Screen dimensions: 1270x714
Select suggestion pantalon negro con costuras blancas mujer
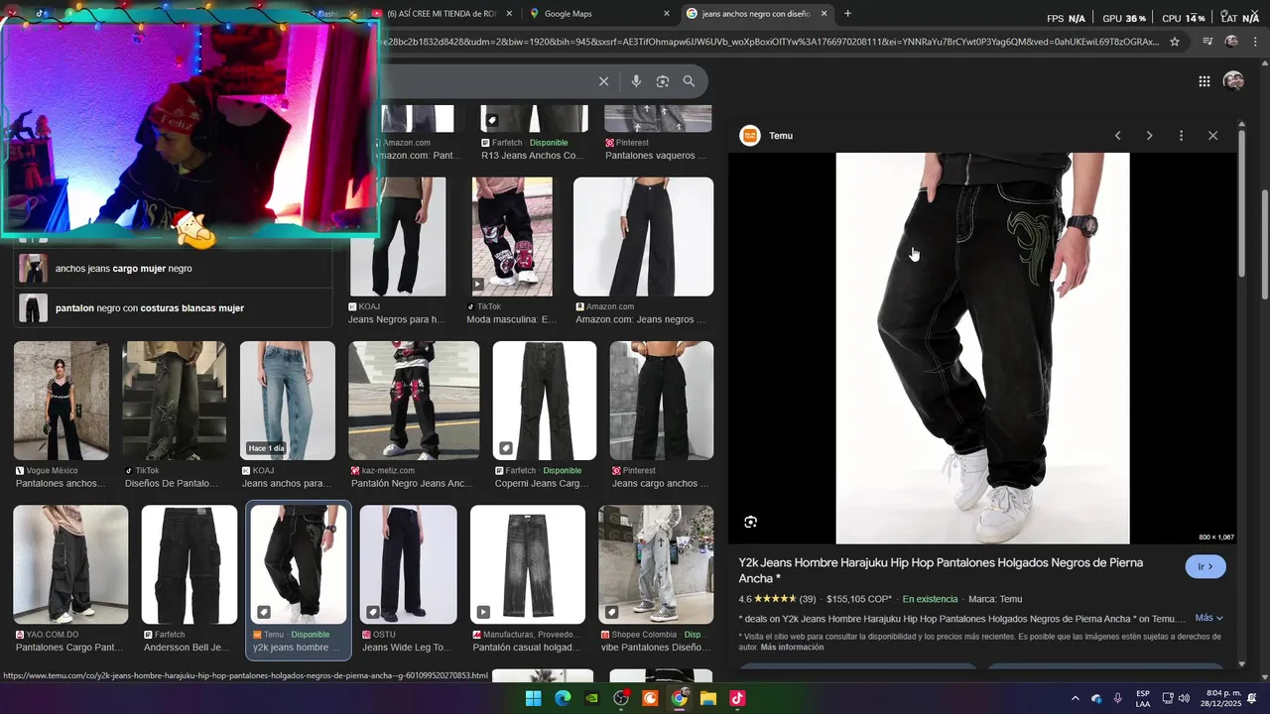(173, 308)
